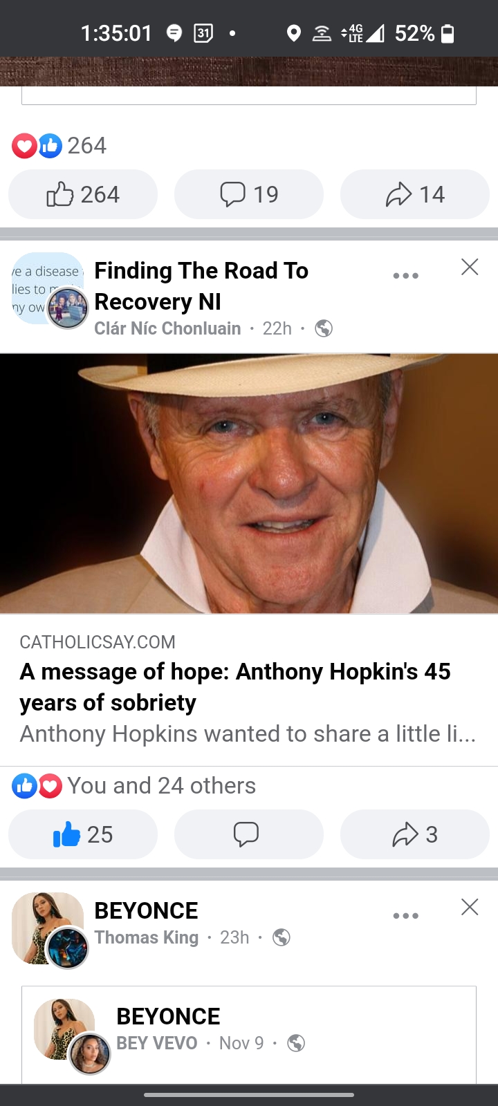Open the message of hope article headline

point(235,686)
